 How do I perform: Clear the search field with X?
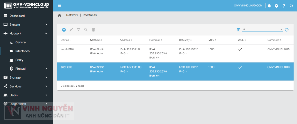281,29
